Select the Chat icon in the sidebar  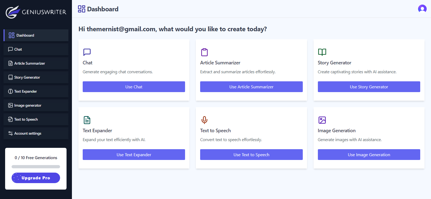11,49
